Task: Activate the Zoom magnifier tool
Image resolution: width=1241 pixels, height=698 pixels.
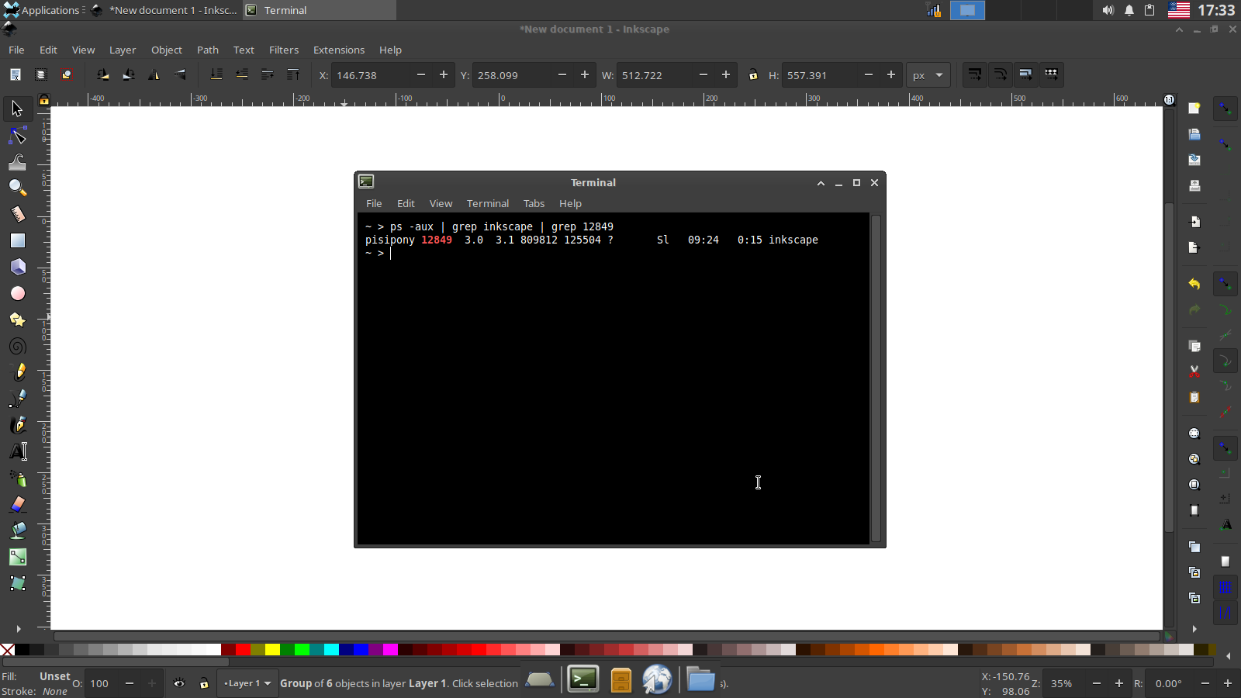Action: coord(18,188)
